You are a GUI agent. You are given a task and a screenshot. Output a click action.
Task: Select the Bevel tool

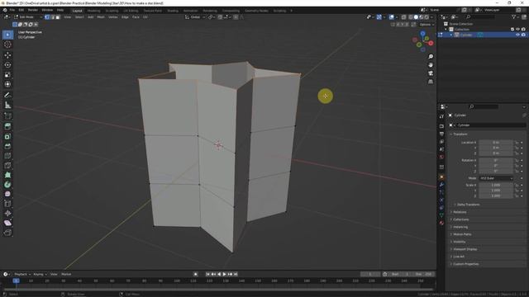(7, 146)
